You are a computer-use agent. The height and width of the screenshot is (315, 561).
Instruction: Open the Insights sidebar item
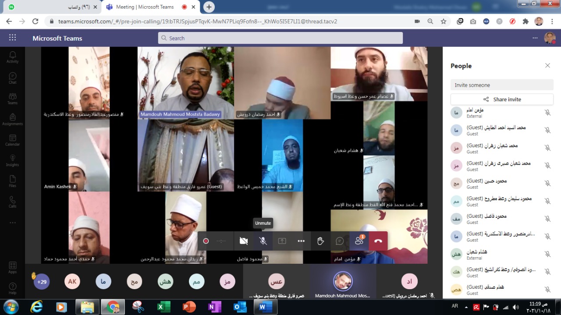[x=12, y=161]
